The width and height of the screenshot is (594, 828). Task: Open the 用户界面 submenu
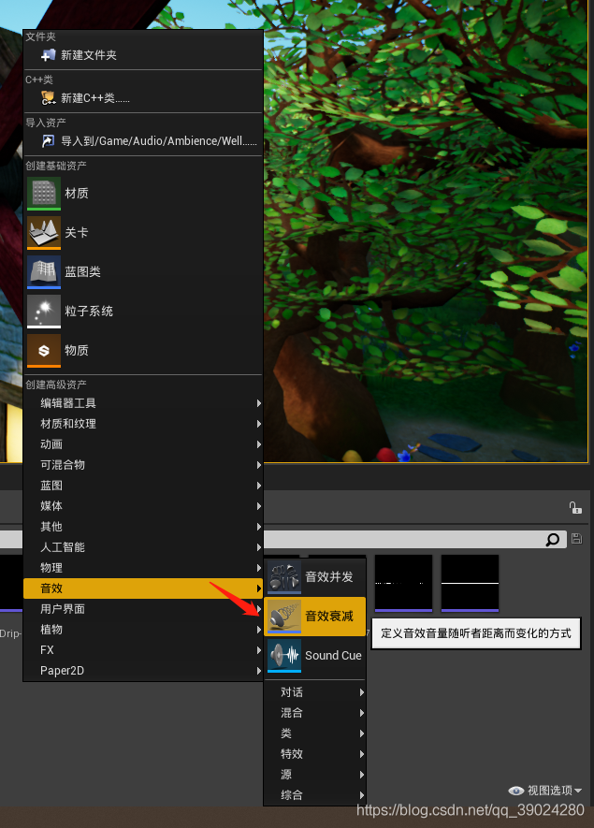[x=142, y=609]
